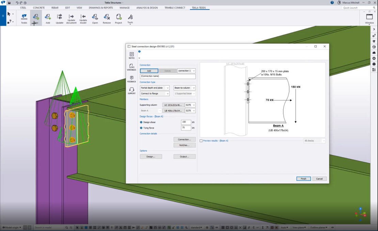
Task: Click the Finish button
Action: tap(303, 179)
